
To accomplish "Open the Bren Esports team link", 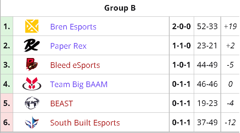I will click(73, 27).
